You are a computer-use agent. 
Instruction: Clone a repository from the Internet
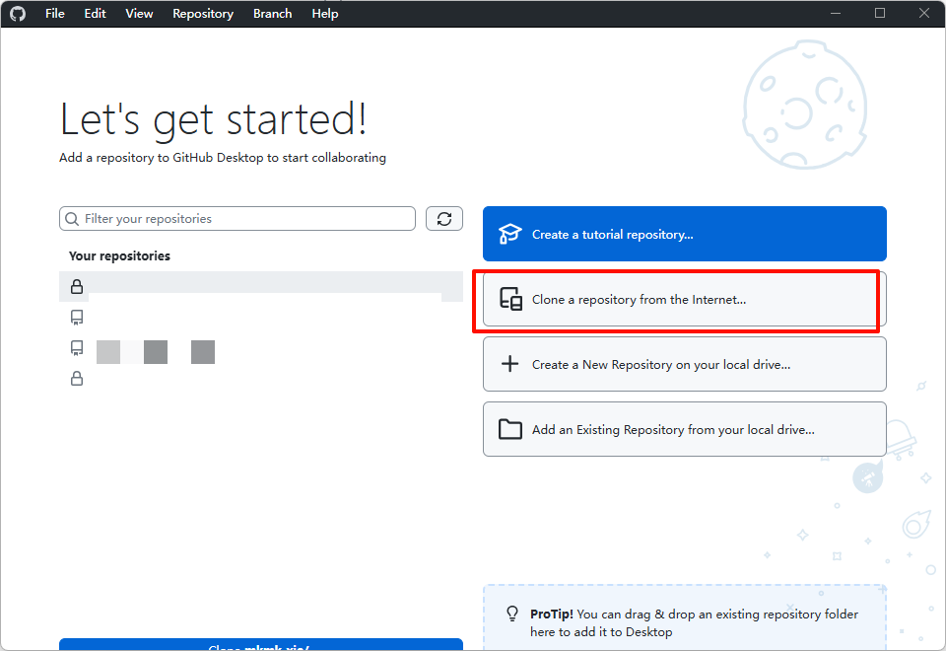tap(684, 299)
